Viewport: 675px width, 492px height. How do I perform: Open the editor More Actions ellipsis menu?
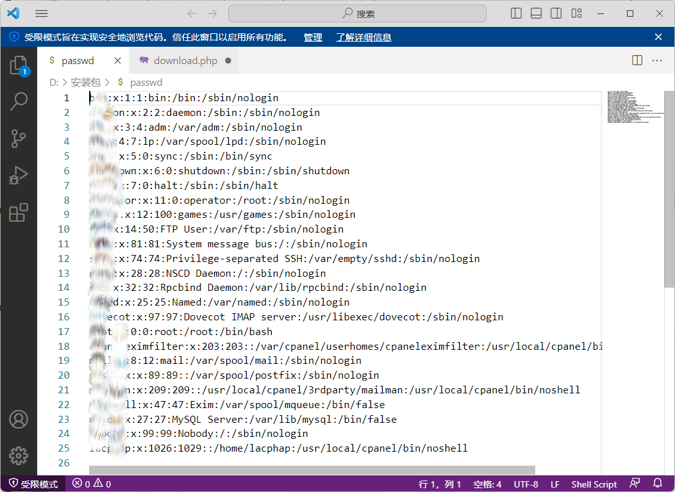click(657, 60)
